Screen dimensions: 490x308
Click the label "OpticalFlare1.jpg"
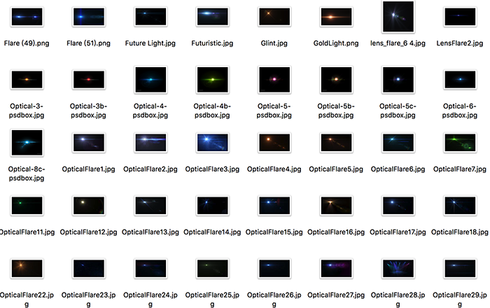88,169
